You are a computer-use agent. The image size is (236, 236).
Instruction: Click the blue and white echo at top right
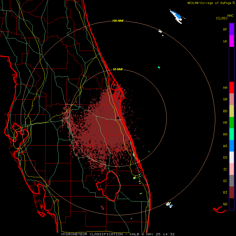pos(177,17)
